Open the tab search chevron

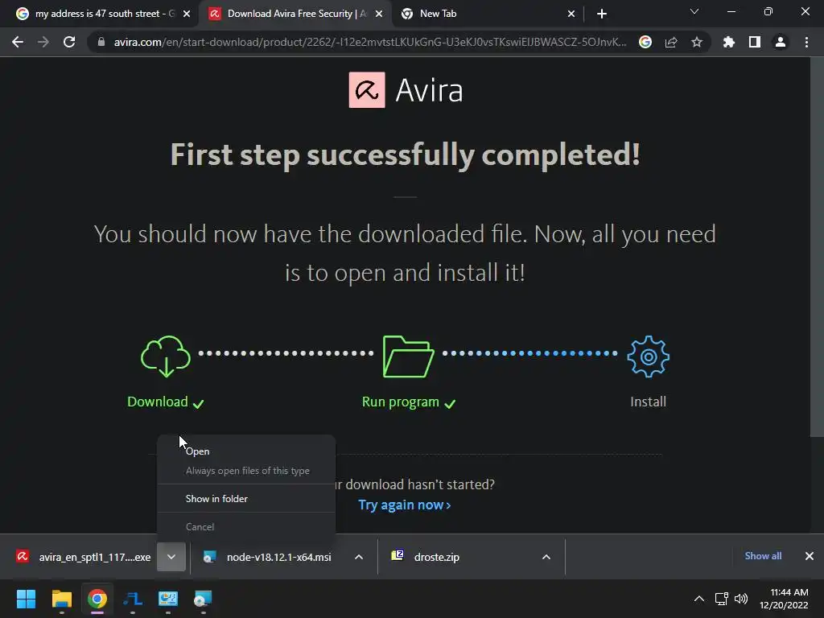coord(694,11)
